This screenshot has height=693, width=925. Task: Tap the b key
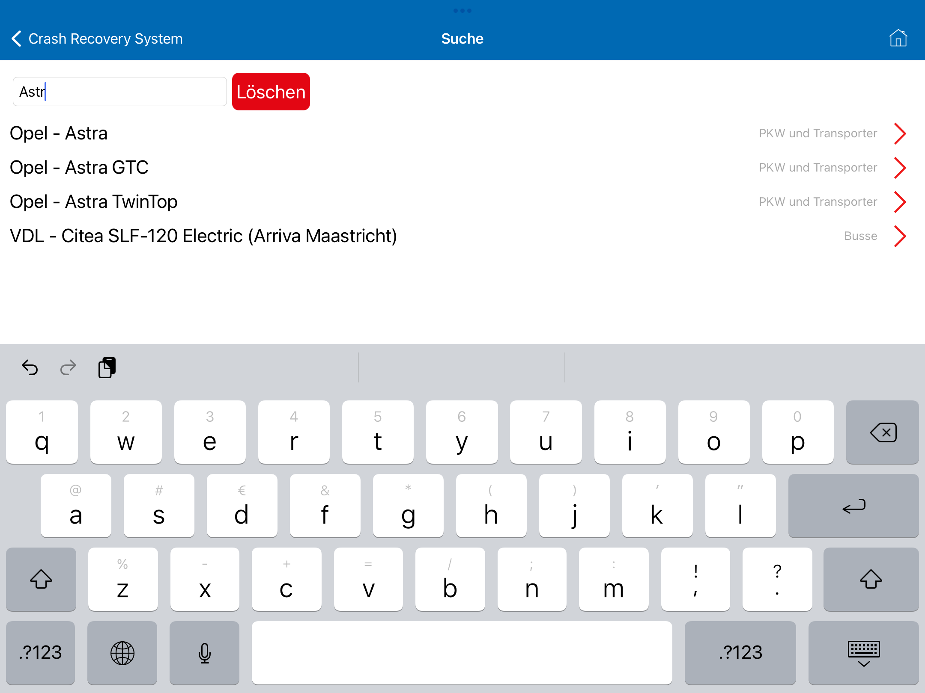tap(450, 579)
